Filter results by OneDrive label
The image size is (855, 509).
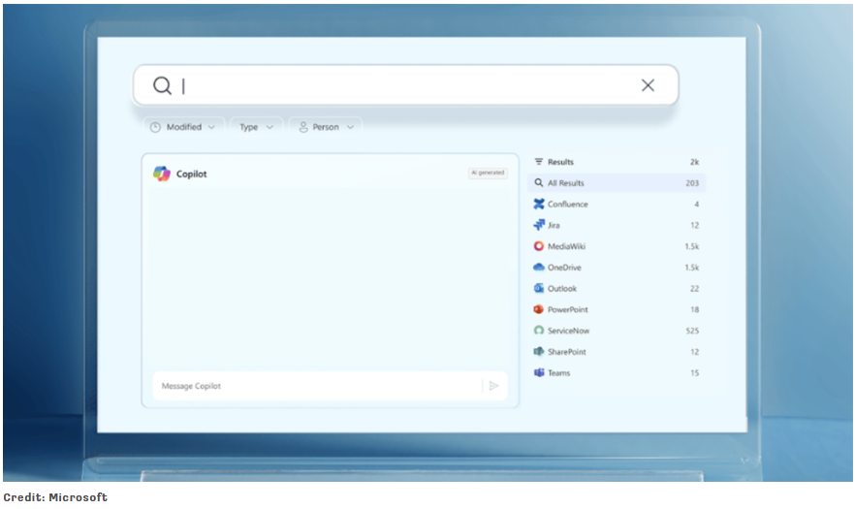pos(564,268)
